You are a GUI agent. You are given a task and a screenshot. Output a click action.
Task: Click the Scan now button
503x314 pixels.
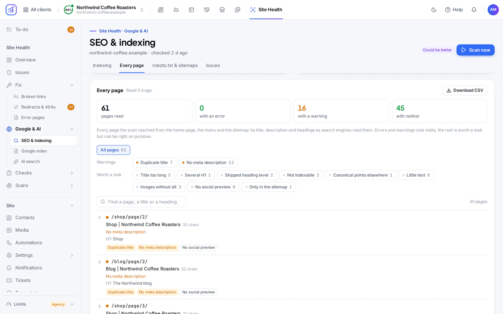coord(475,50)
